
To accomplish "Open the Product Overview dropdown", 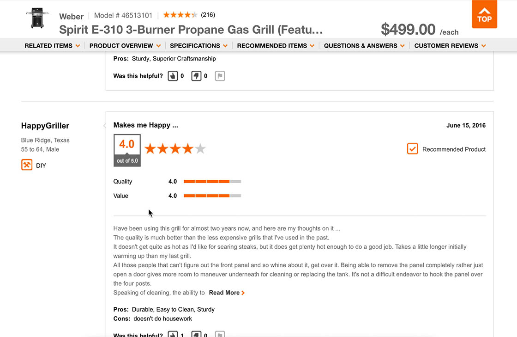I will [x=125, y=46].
